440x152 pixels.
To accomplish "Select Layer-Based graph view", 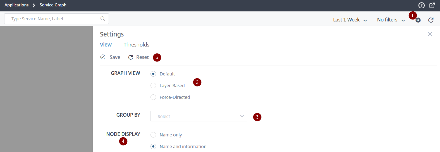I will [153, 85].
